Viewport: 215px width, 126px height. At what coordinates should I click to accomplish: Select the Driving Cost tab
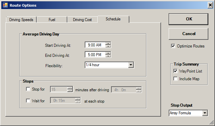click(82, 20)
